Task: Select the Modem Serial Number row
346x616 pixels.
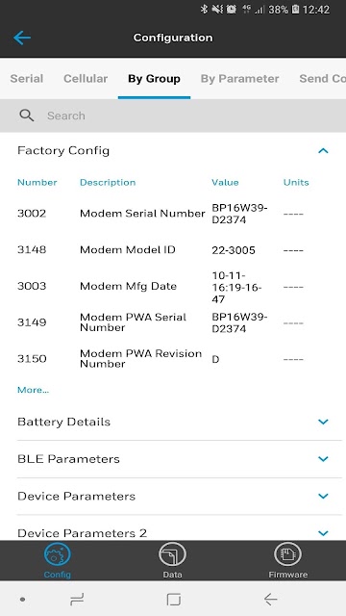Action: (173, 214)
